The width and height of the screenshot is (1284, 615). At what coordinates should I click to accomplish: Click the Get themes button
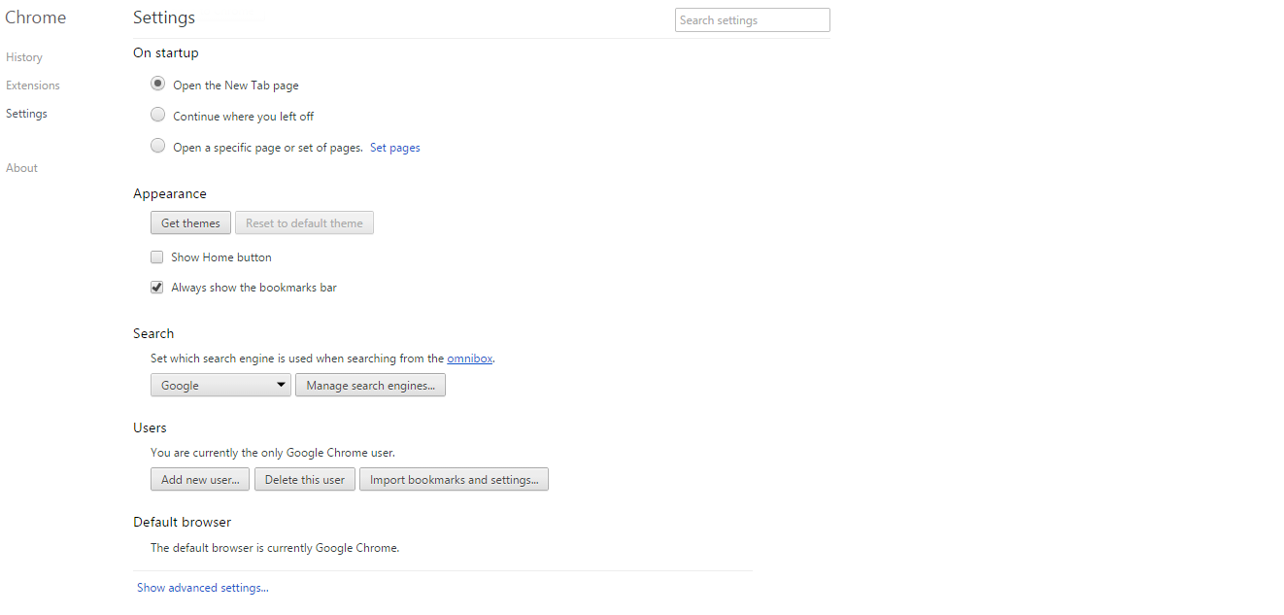point(191,223)
